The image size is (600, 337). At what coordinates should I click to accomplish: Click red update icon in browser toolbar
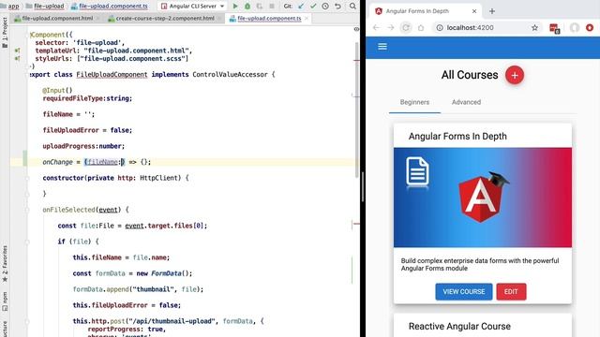pyautogui.click(x=590, y=27)
